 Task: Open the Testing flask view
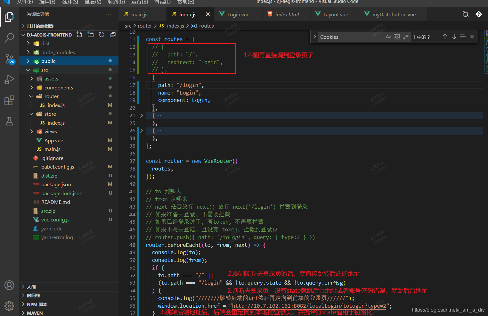(9, 121)
